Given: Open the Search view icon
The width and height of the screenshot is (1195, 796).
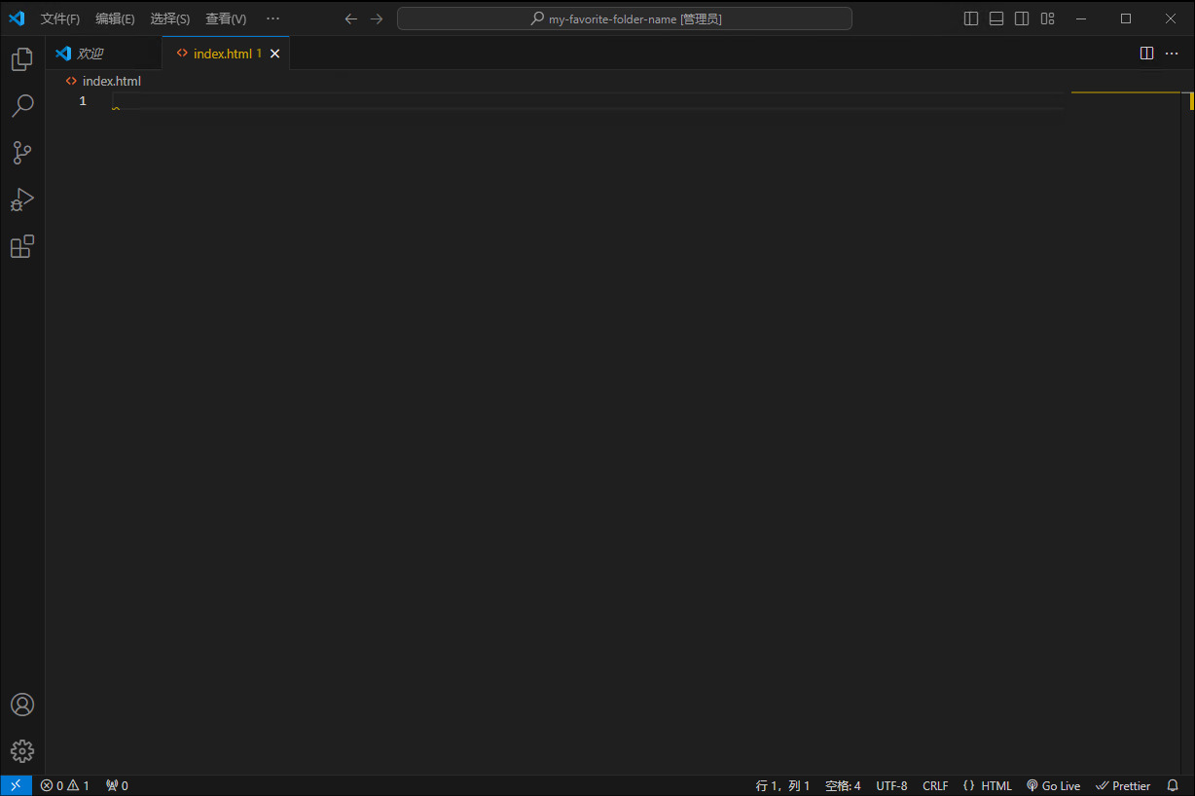Looking at the screenshot, I should pyautogui.click(x=21, y=106).
